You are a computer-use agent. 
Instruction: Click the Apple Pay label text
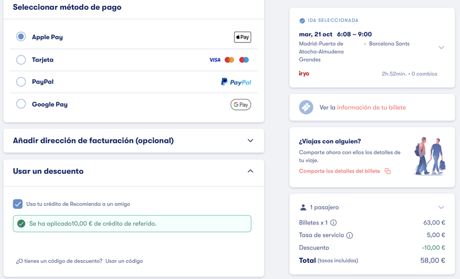point(47,37)
